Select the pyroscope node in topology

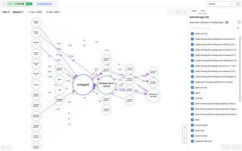point(36,43)
